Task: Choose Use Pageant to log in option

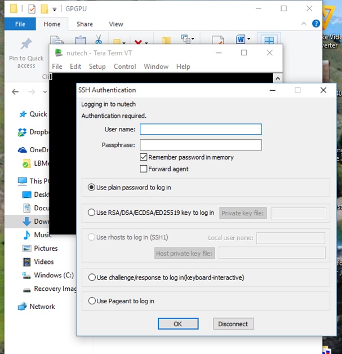Action: tap(92, 300)
